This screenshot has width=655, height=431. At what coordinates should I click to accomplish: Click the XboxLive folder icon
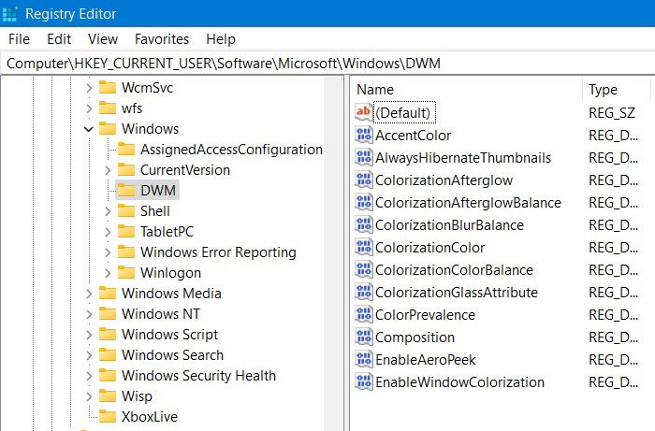(x=108, y=416)
